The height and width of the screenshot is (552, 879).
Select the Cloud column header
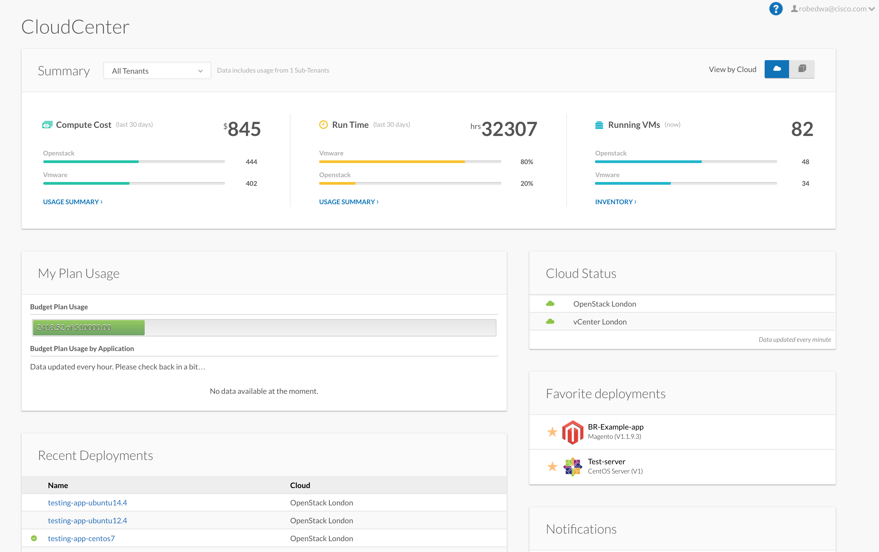point(300,485)
